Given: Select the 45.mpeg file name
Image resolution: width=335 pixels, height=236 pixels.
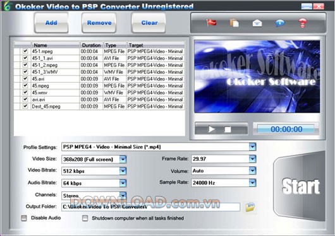Looking at the screenshot, I should pos(40,86).
